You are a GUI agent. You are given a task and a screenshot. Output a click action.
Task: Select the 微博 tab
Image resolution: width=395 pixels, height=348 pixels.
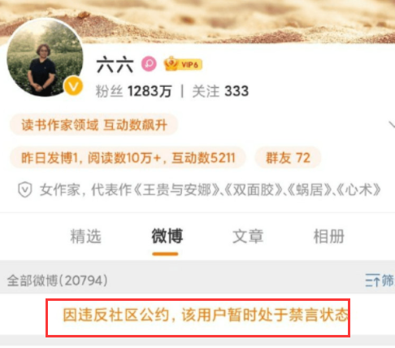tap(167, 236)
